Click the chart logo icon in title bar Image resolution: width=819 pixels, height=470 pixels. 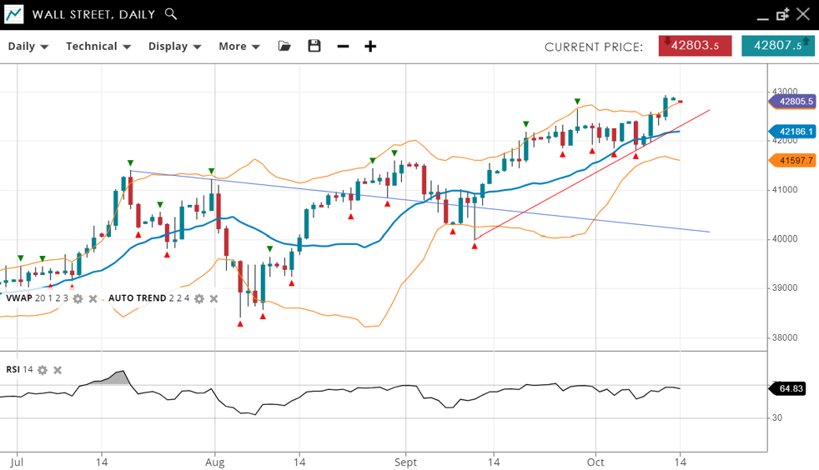pyautogui.click(x=14, y=14)
